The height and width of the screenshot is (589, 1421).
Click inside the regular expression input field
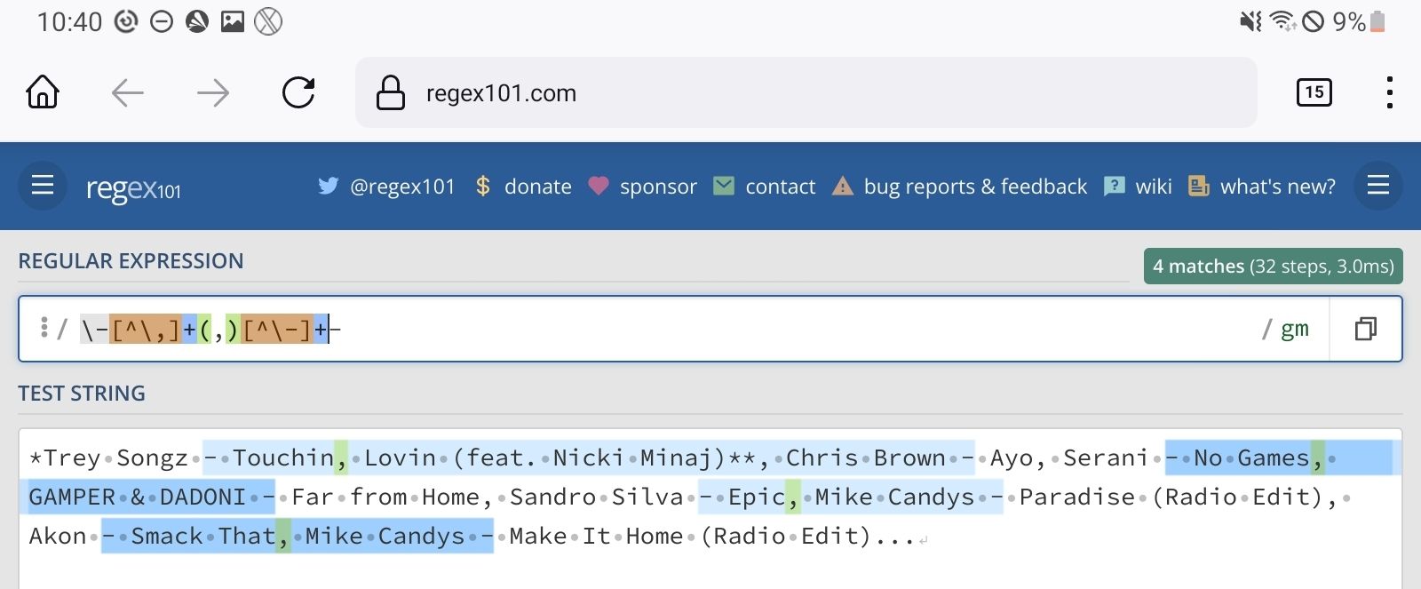tap(710, 330)
